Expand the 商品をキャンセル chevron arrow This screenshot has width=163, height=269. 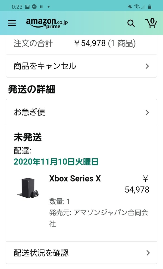(147, 66)
